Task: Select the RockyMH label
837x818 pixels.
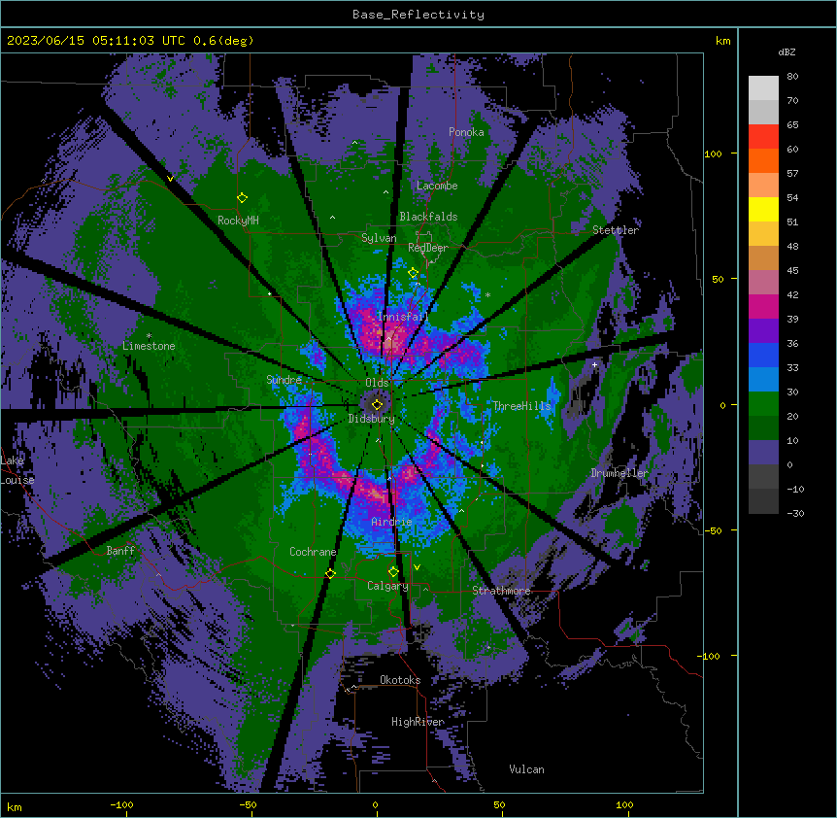Action: (x=238, y=221)
